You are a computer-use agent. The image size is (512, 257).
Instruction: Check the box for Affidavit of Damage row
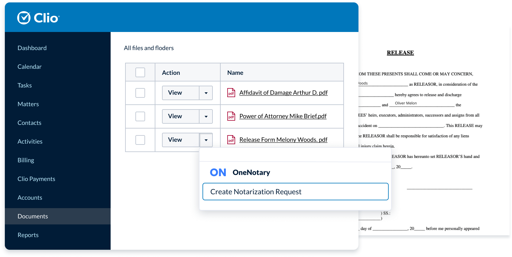click(x=140, y=93)
